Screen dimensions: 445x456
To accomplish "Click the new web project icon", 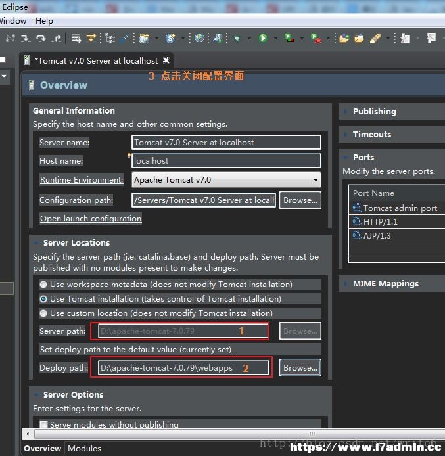I will (x=144, y=38).
